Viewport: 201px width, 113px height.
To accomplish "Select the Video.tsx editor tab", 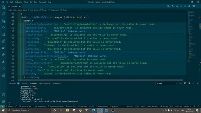I will point(14,6).
